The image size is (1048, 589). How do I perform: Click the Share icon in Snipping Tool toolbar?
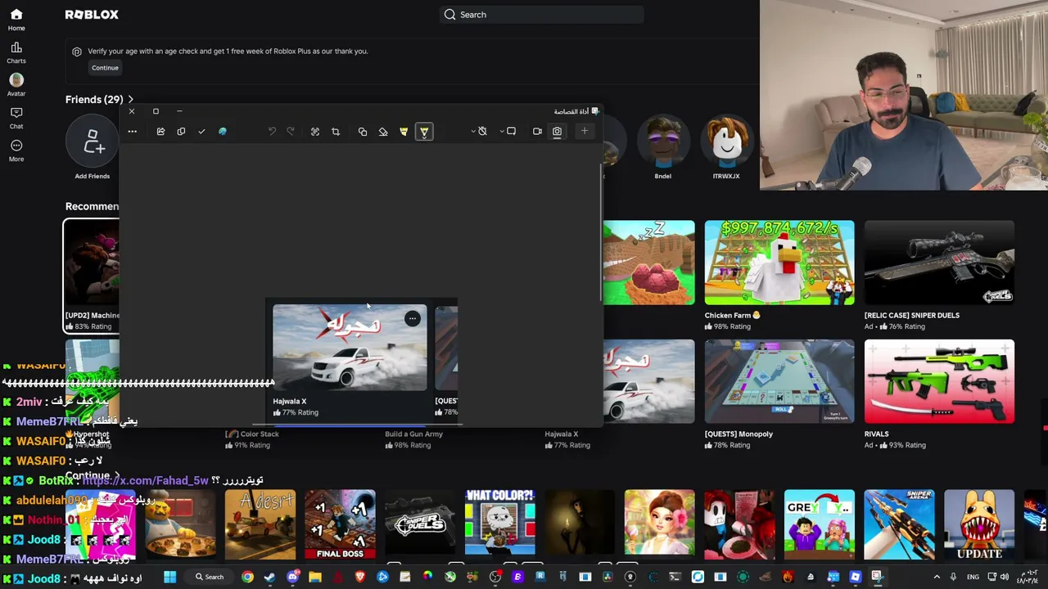(160, 132)
